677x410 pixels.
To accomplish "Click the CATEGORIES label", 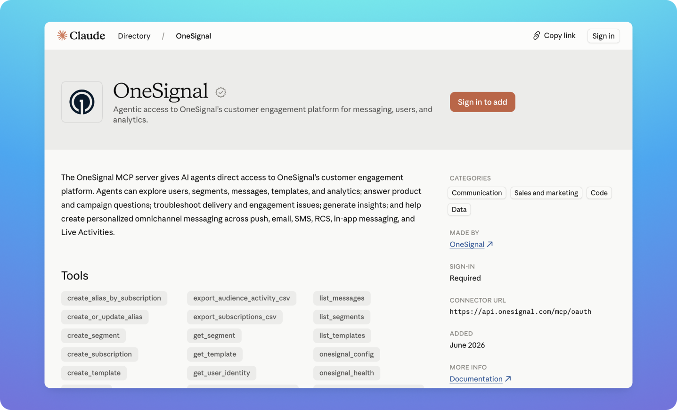I will click(470, 178).
